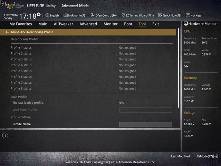The width and height of the screenshot is (221, 166).
Task: Click the Profile Name label
Action: tap(21, 124)
